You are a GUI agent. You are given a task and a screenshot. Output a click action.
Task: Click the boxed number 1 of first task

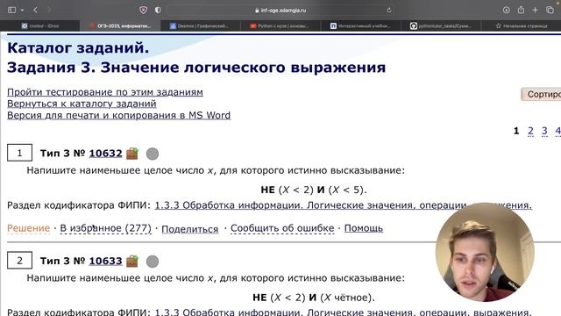pos(19,153)
